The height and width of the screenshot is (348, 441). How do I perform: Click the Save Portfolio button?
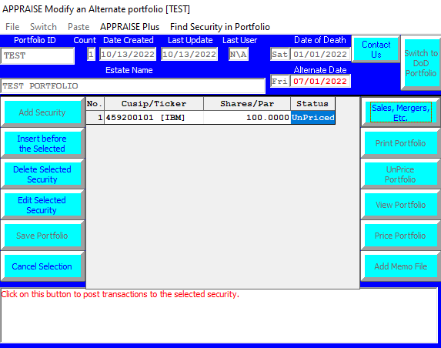coord(42,235)
